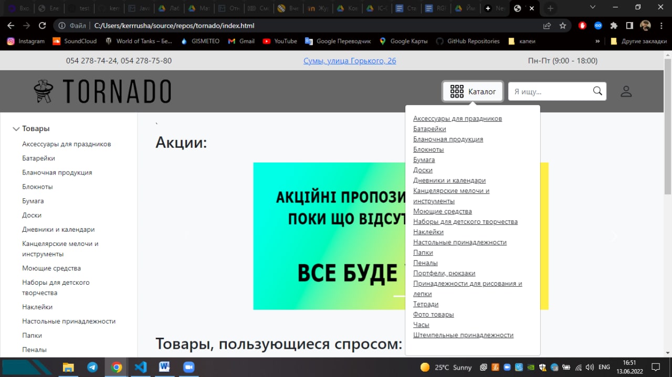Click into the Я ищу search field
Image resolution: width=672 pixels, height=377 pixels.
point(549,91)
